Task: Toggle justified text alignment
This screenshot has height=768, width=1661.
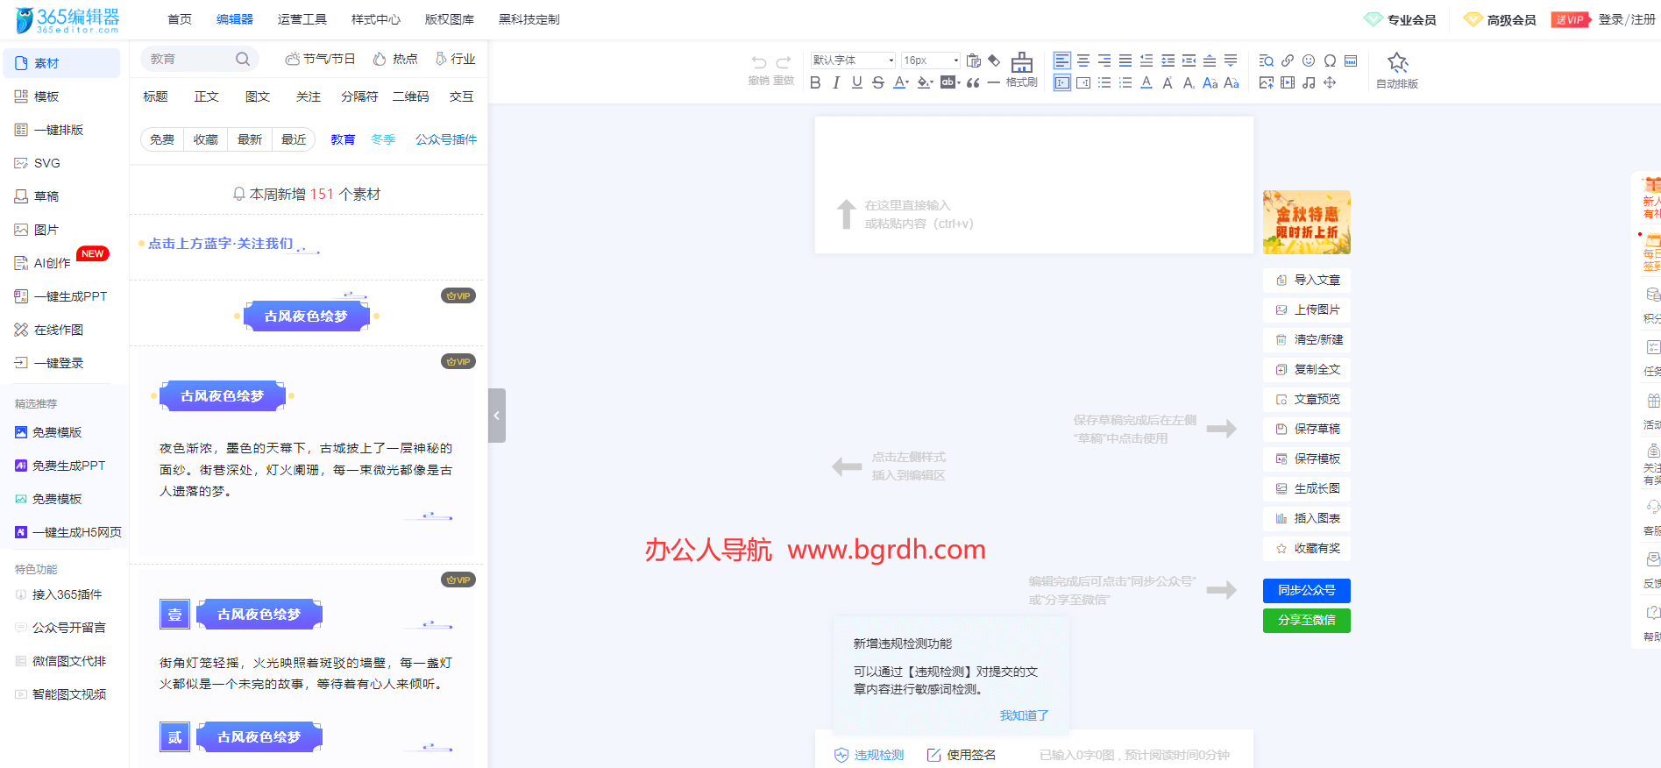Action: click(1125, 60)
